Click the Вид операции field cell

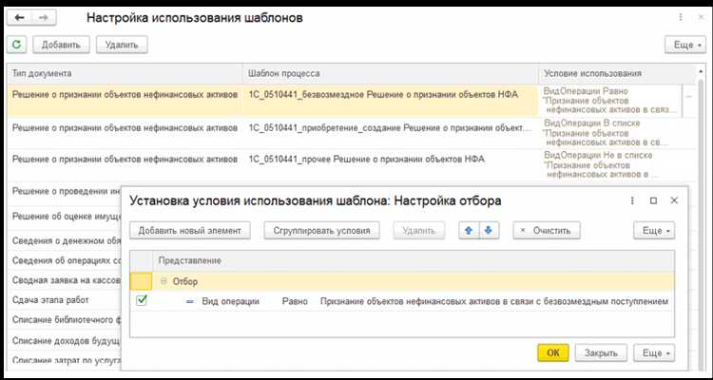231,301
